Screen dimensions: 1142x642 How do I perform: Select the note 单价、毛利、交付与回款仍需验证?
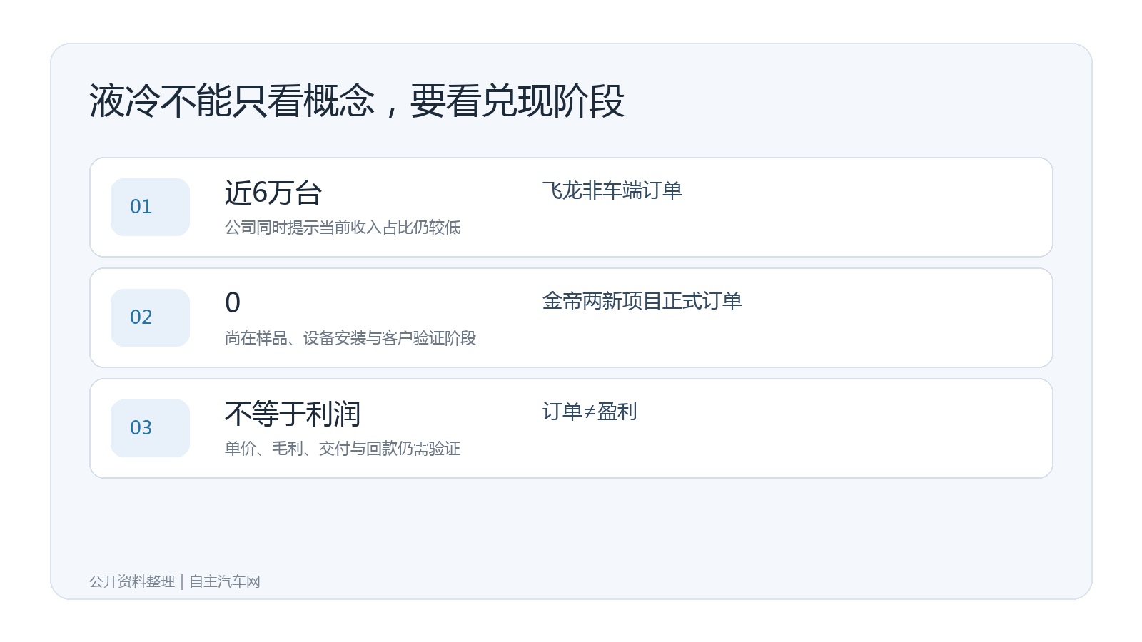343,449
